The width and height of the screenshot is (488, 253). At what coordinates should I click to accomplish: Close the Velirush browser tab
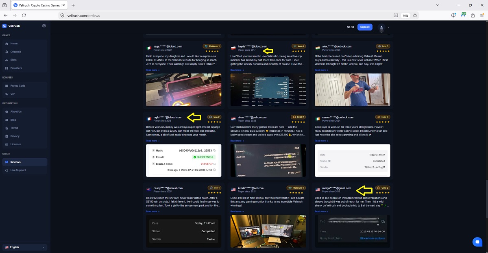pos(63,5)
